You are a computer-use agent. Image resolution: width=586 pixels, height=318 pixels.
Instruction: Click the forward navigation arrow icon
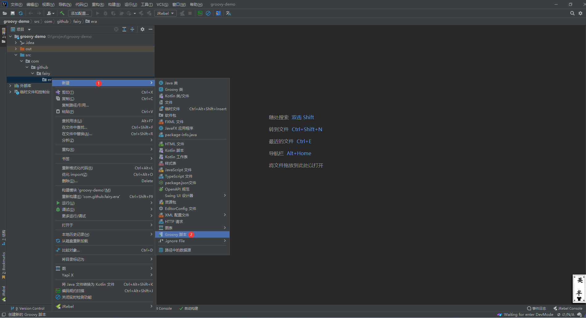[x=39, y=13]
